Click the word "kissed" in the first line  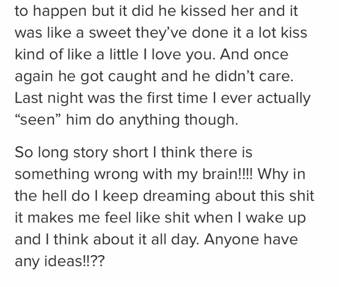point(203,11)
